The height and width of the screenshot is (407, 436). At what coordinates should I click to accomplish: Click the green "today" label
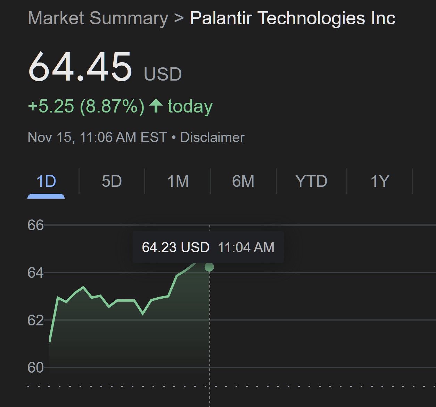pyautogui.click(x=190, y=106)
